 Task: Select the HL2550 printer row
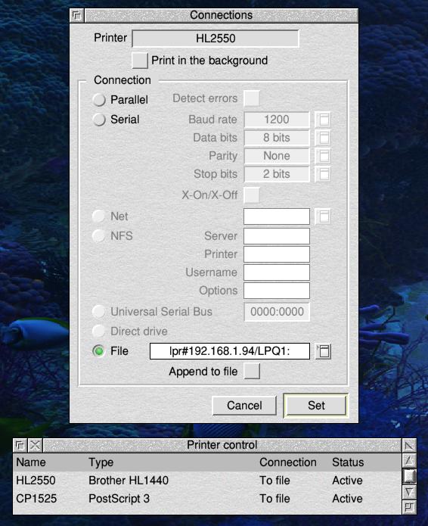point(206,481)
